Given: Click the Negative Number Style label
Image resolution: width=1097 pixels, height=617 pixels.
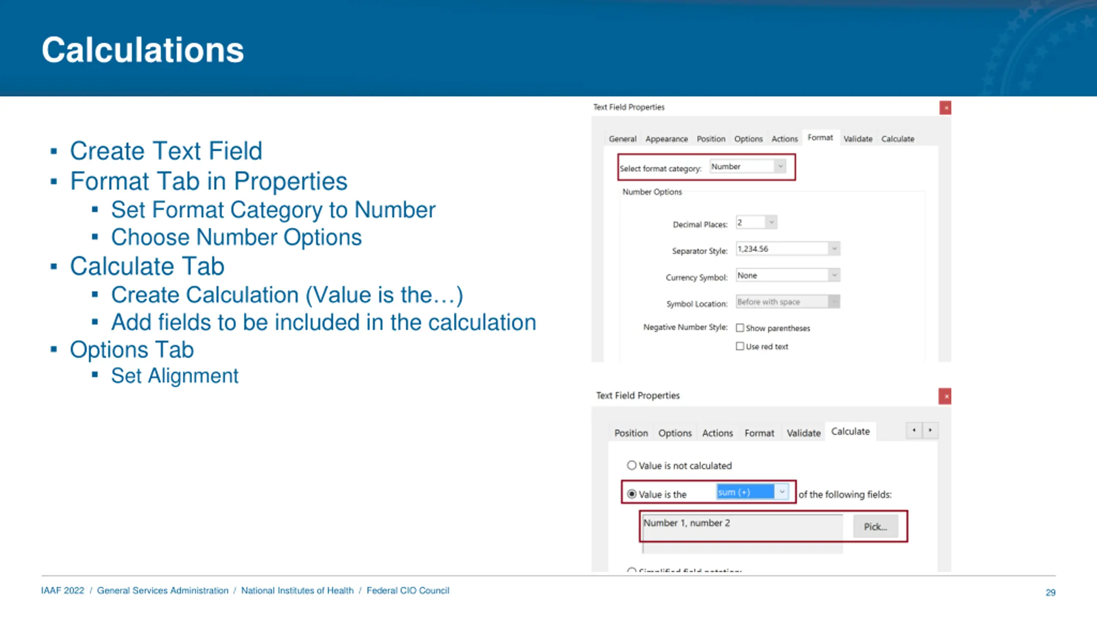Looking at the screenshot, I should (686, 327).
